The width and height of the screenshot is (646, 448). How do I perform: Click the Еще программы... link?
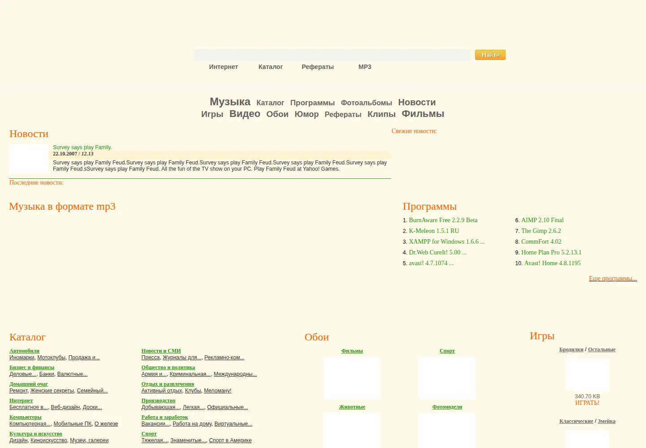[613, 278]
